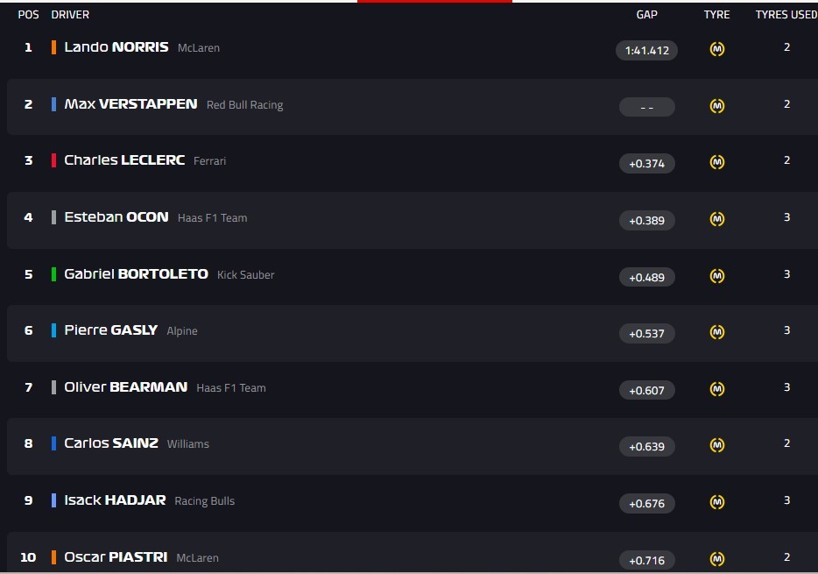Image resolution: width=818 pixels, height=574 pixels.
Task: Click the TYRES USED column header
Action: click(786, 15)
